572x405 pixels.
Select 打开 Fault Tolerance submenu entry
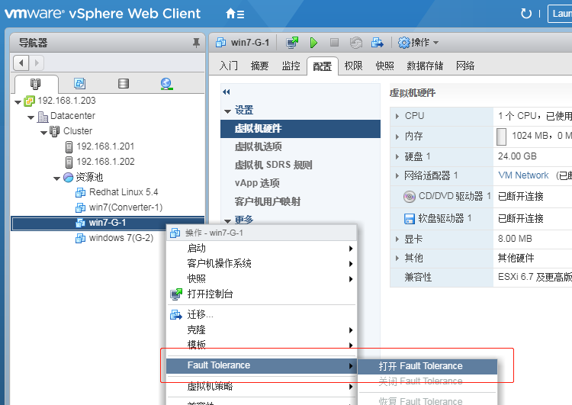click(428, 366)
